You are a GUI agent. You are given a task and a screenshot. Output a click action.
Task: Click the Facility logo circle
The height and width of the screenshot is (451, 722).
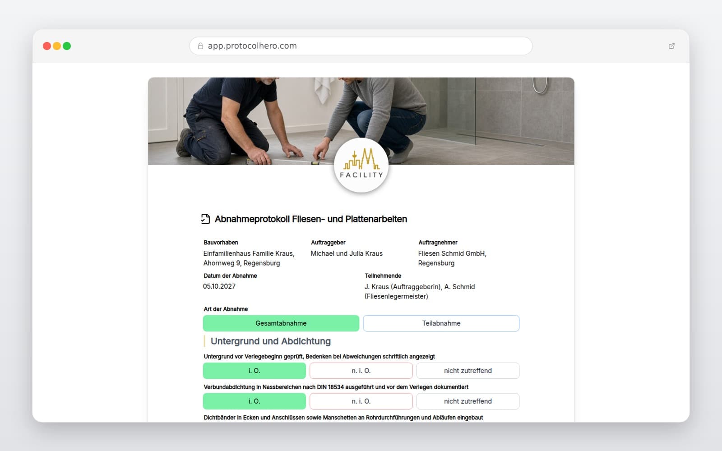[361, 165]
